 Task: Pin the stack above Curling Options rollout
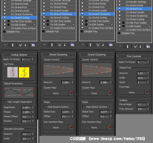5,45
